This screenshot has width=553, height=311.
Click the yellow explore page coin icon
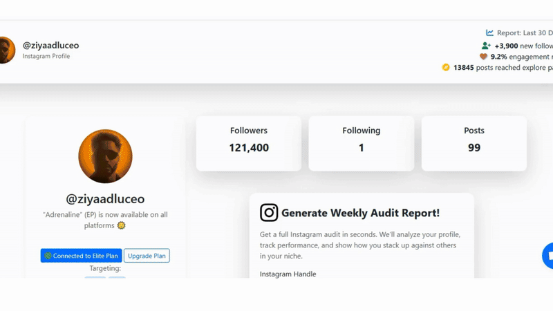tap(446, 67)
